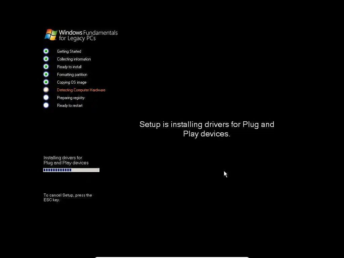Click the "Formatting partition" step label
The width and height of the screenshot is (344, 258).
(x=72, y=75)
